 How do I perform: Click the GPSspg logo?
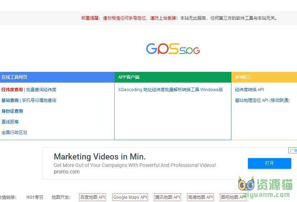pyautogui.click(x=173, y=49)
